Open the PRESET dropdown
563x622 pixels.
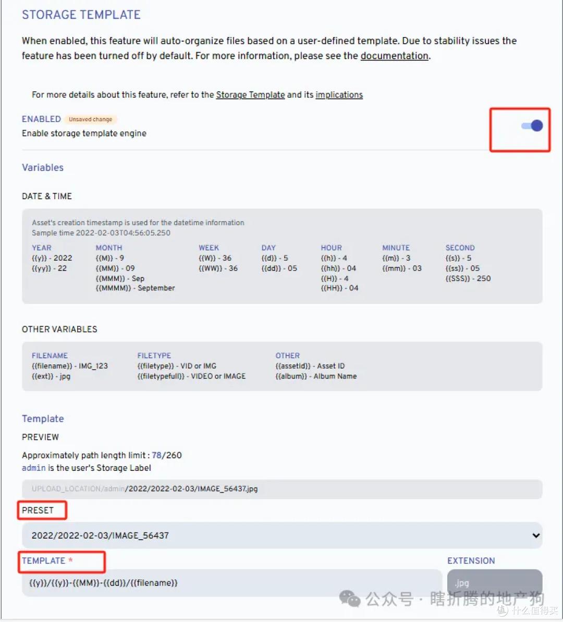click(281, 535)
